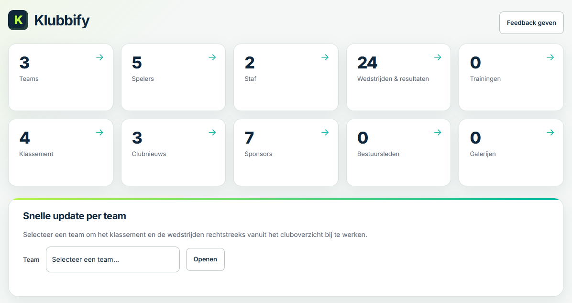Click the arrow icon on the Staf card
This screenshot has height=303, width=572.
[x=325, y=57]
